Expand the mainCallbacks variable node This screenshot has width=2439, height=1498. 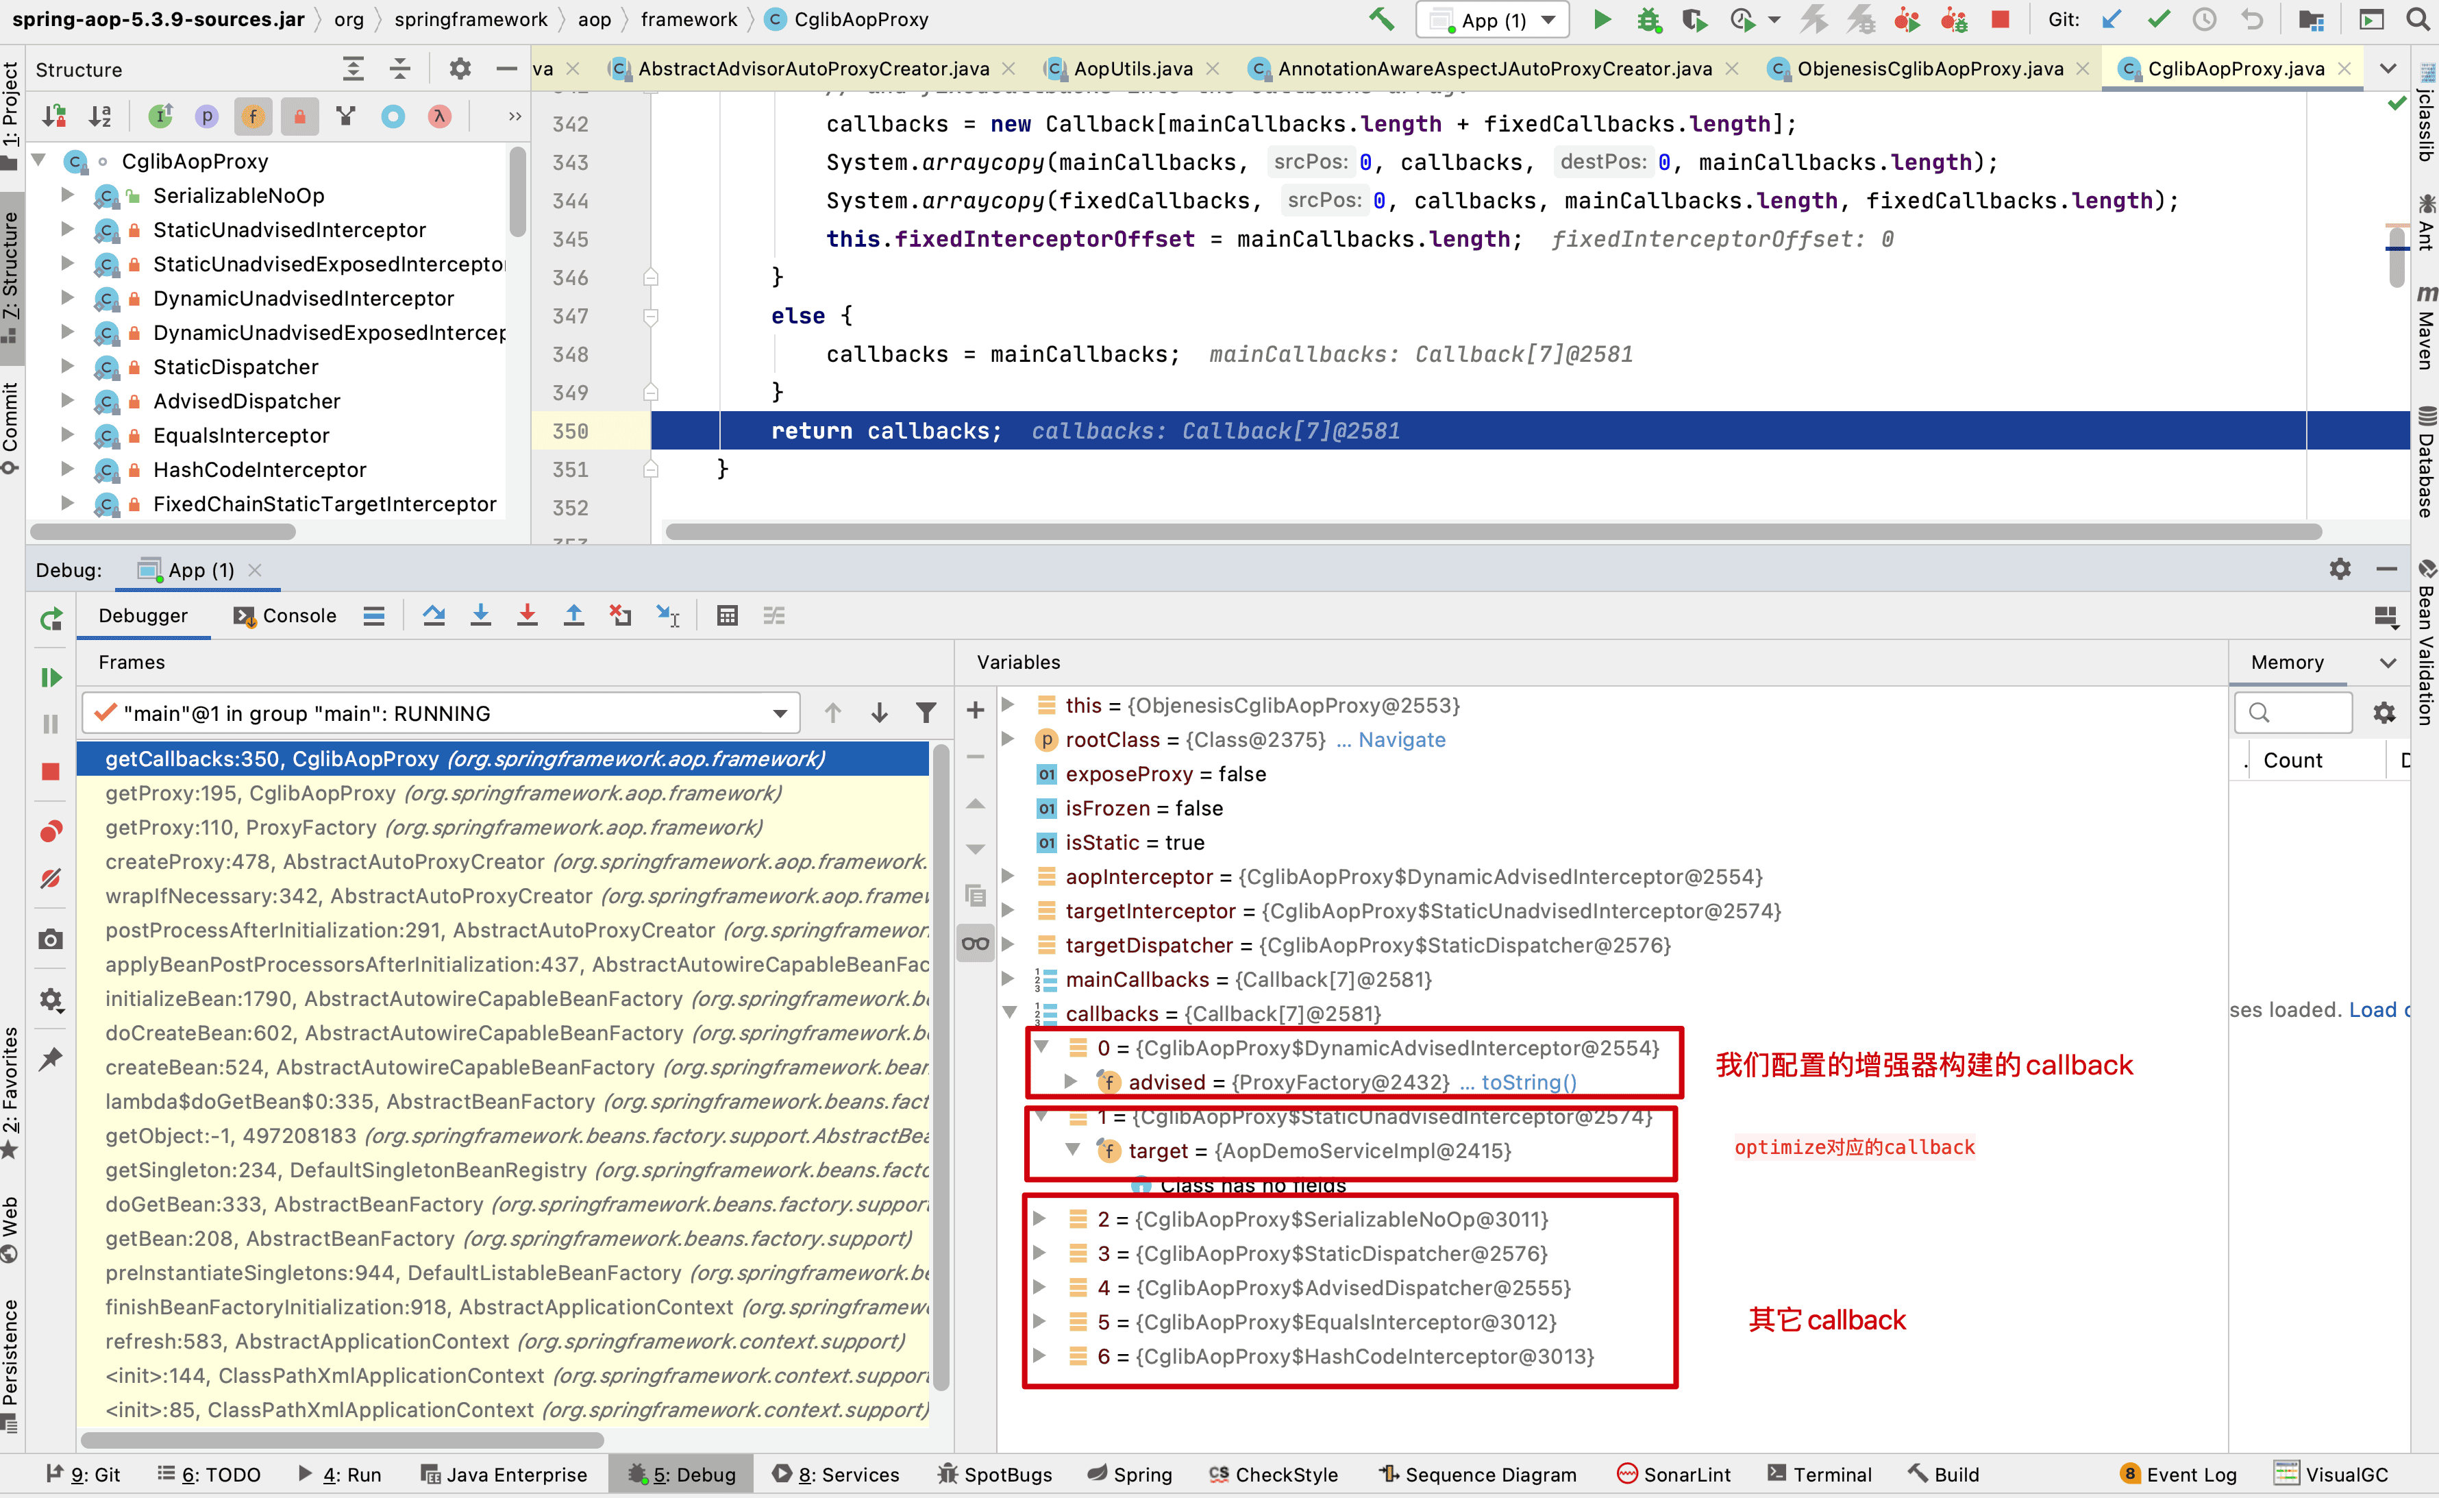1009,979
